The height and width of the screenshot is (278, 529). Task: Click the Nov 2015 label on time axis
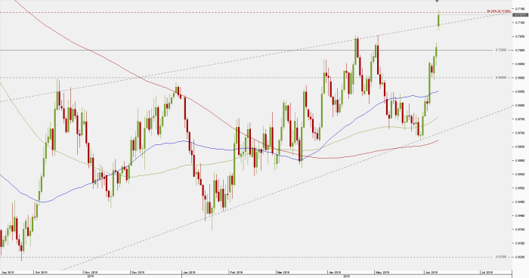click(x=91, y=272)
